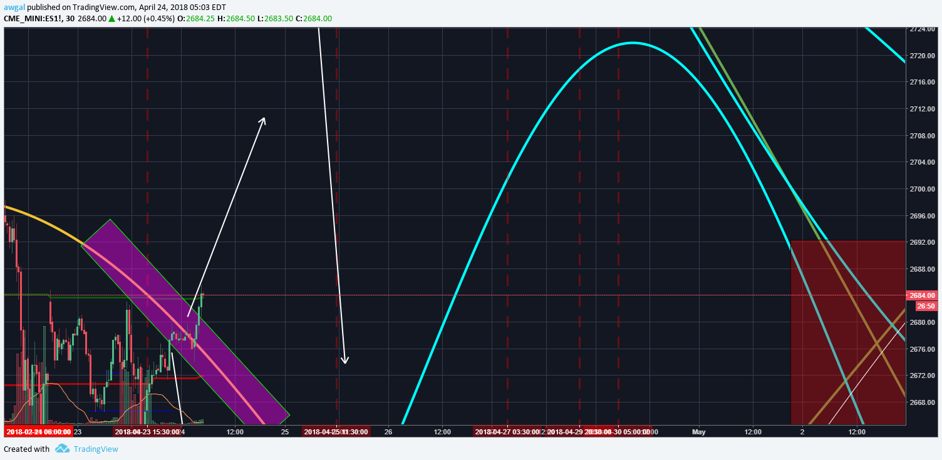Click the 'May' label on time axis
Viewport: 942px width, 460px height.
point(699,432)
